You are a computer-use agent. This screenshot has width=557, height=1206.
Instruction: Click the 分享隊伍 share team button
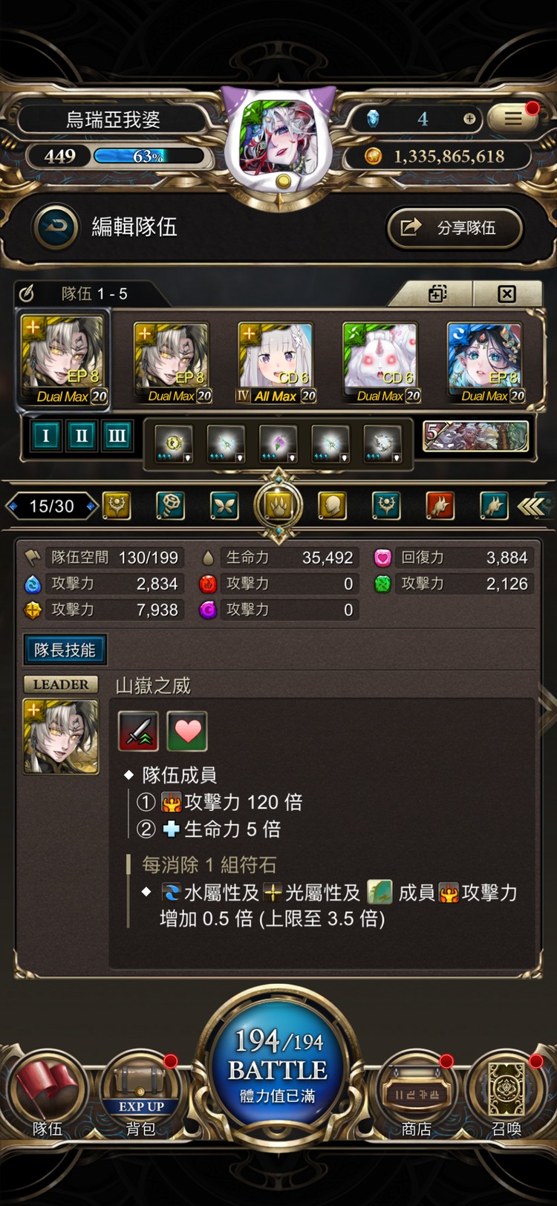(455, 227)
